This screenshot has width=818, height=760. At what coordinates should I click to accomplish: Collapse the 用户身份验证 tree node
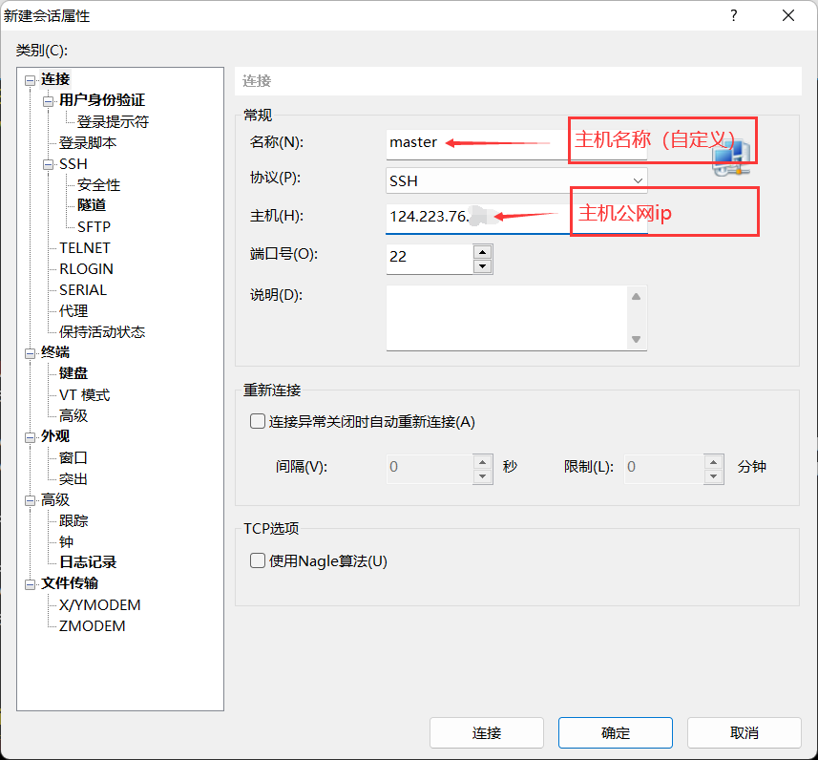pos(48,101)
